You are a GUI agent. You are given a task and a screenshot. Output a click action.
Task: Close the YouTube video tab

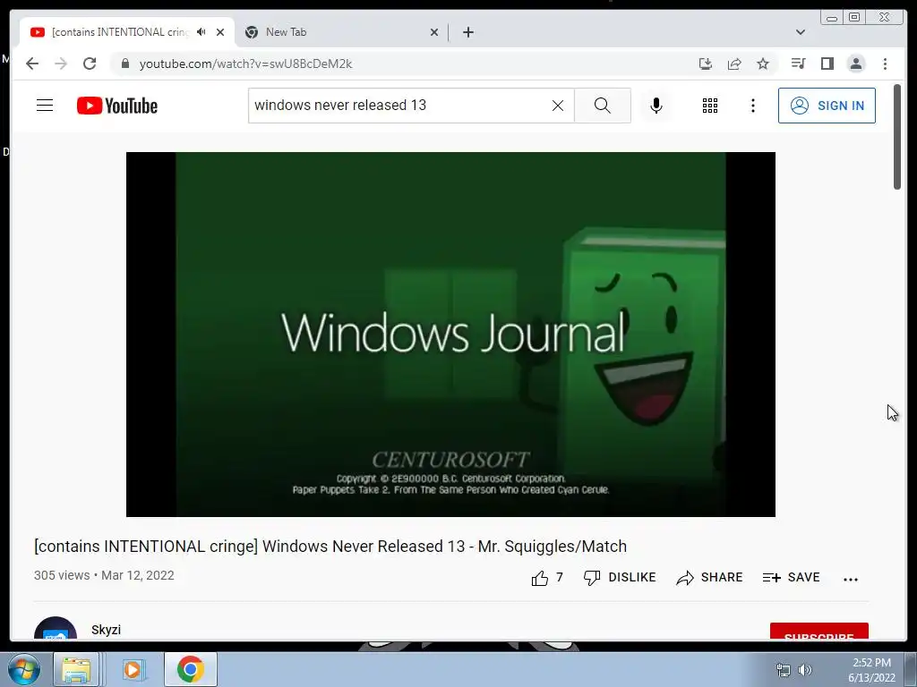click(x=220, y=32)
